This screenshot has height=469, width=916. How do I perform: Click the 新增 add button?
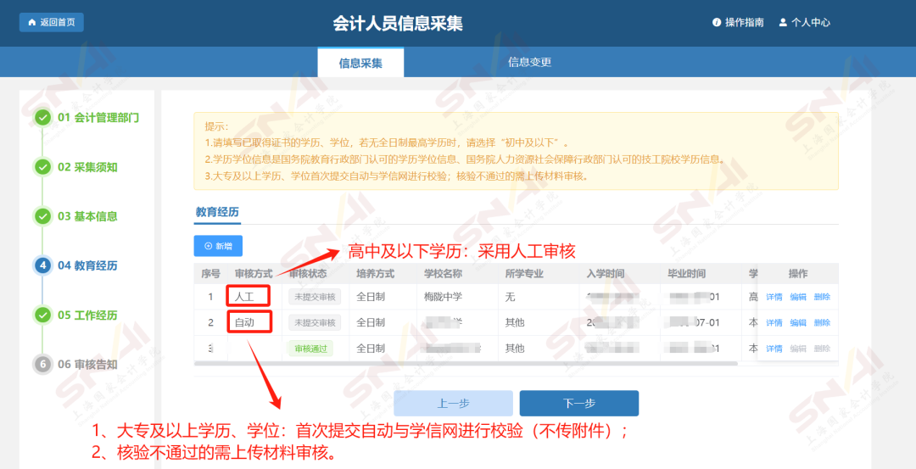(218, 246)
